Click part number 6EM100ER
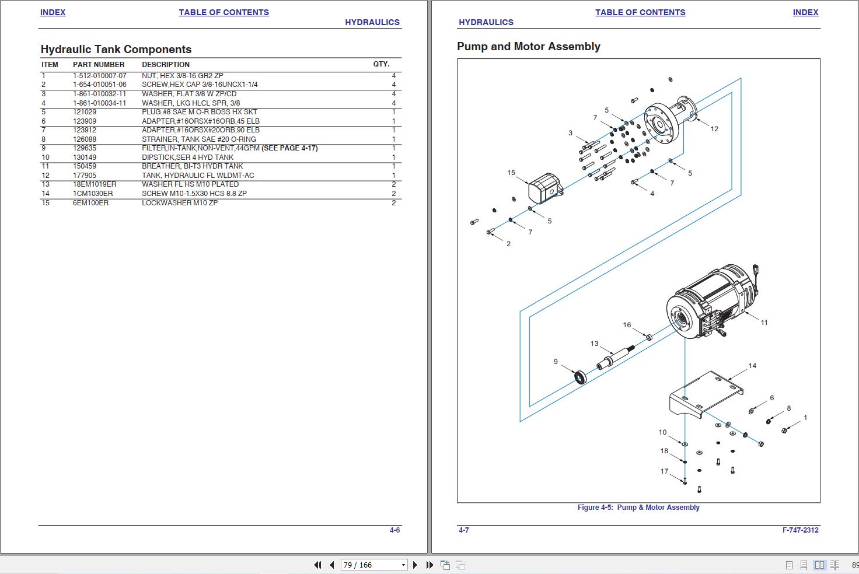Image resolution: width=859 pixels, height=574 pixels. point(90,203)
